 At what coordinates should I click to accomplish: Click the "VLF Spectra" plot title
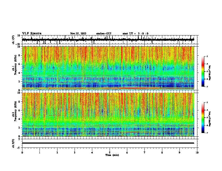click(x=32, y=34)
